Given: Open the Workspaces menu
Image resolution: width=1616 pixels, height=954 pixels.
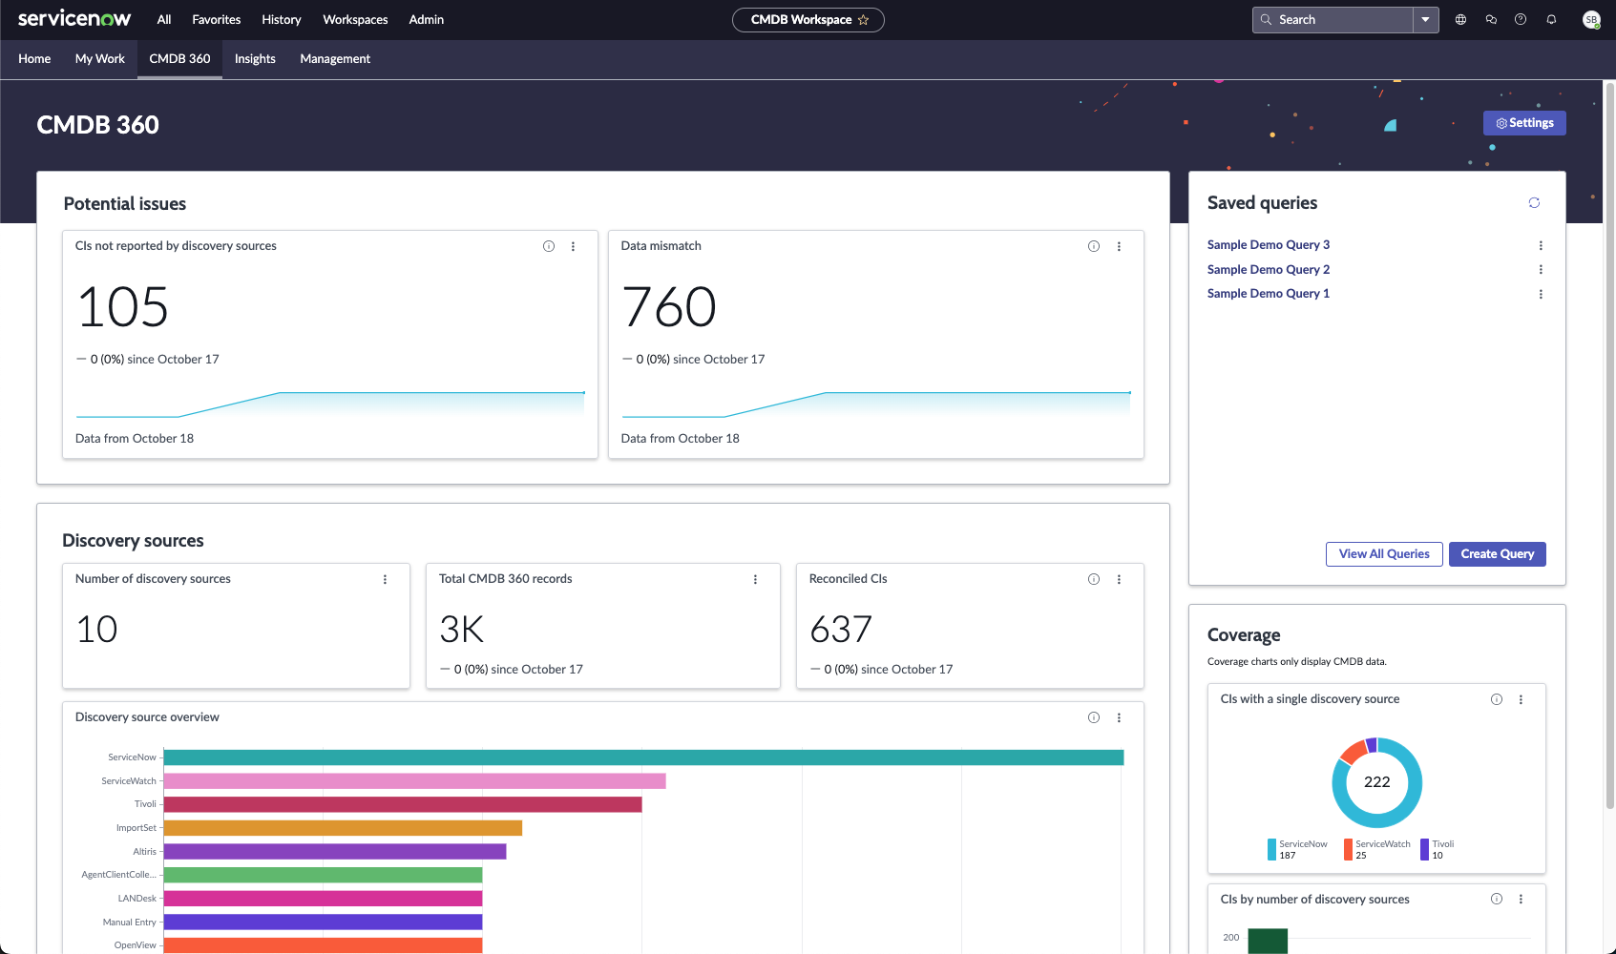Looking at the screenshot, I should tap(355, 20).
